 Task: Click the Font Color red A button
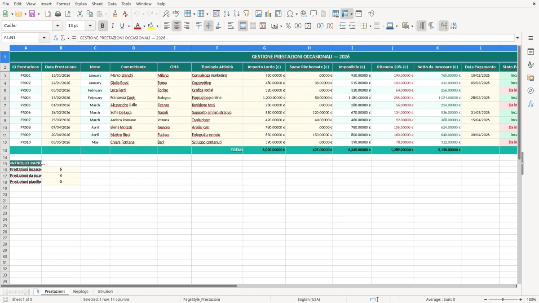coord(137,26)
